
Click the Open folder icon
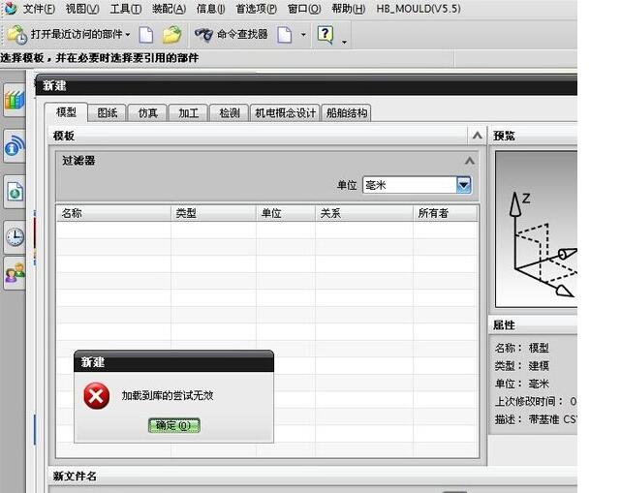[171, 35]
